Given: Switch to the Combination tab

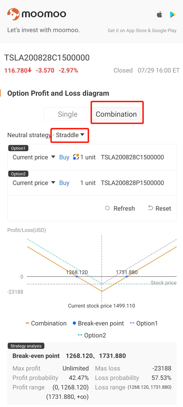Looking at the screenshot, I should [x=116, y=114].
